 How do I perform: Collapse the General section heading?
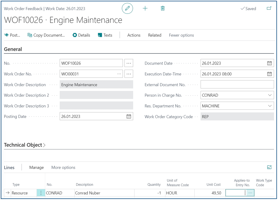13,49
